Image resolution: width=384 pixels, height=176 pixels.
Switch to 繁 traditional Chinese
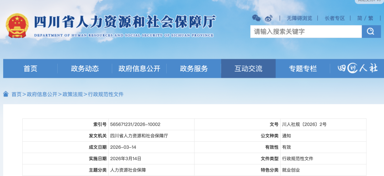pos(371,18)
